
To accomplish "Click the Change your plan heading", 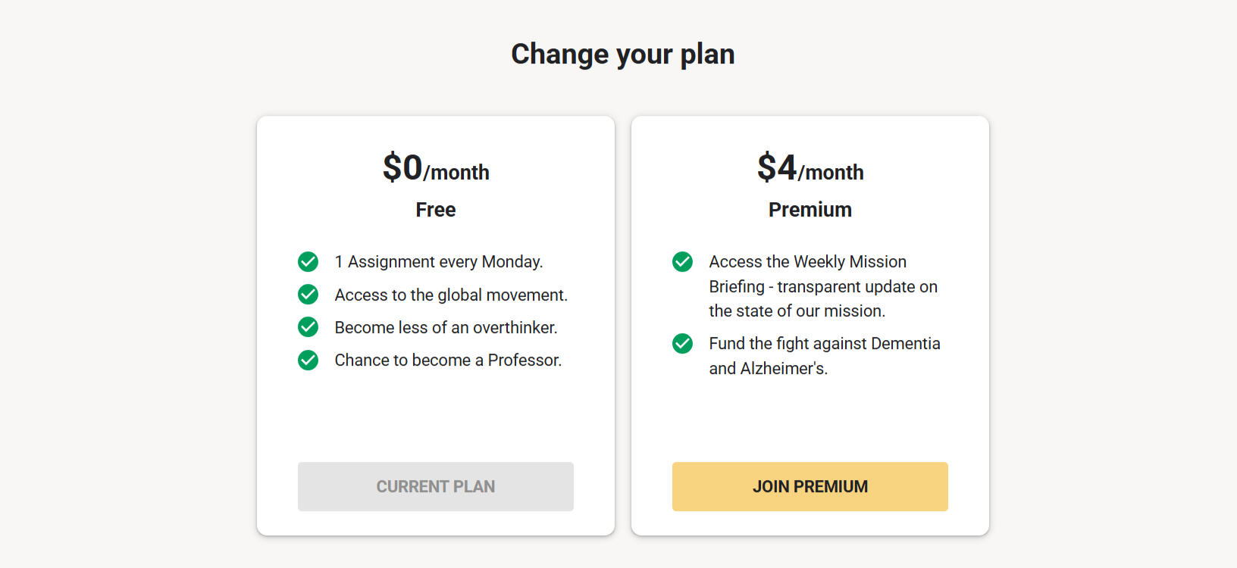I will (622, 55).
